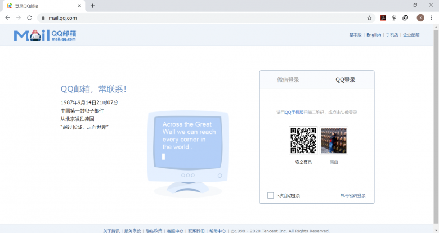The image size is (439, 233).
Task: Open the Adobe Acrobat extension icon
Action: point(383,18)
